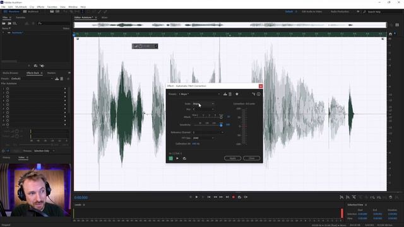404x227 pixels.
Task: Toggle power for effects rack slot 3
Action: coord(8,96)
